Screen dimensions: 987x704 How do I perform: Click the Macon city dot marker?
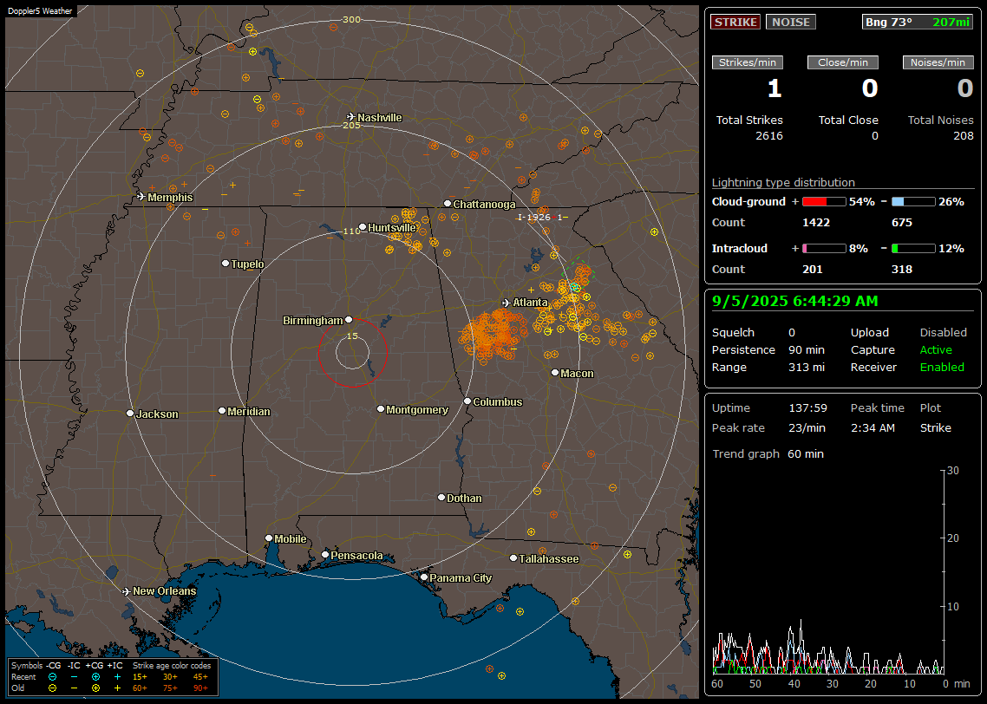(x=555, y=373)
